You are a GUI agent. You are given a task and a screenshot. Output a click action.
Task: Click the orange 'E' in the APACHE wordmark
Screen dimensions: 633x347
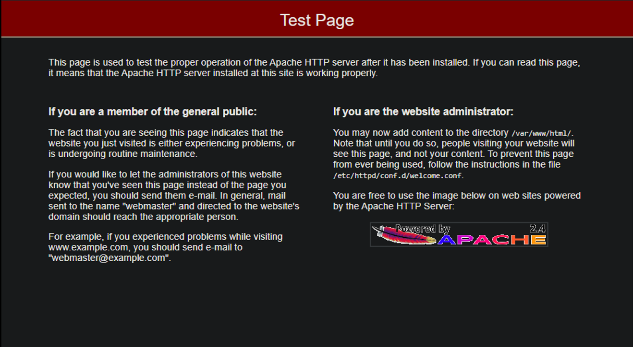click(539, 240)
